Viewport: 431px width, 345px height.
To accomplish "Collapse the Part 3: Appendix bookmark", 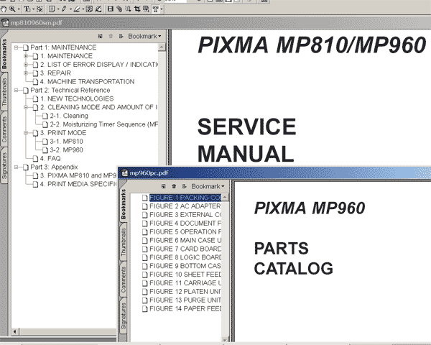I will [x=17, y=167].
